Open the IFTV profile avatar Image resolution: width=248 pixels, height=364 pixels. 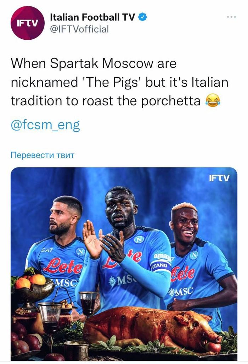click(x=27, y=23)
